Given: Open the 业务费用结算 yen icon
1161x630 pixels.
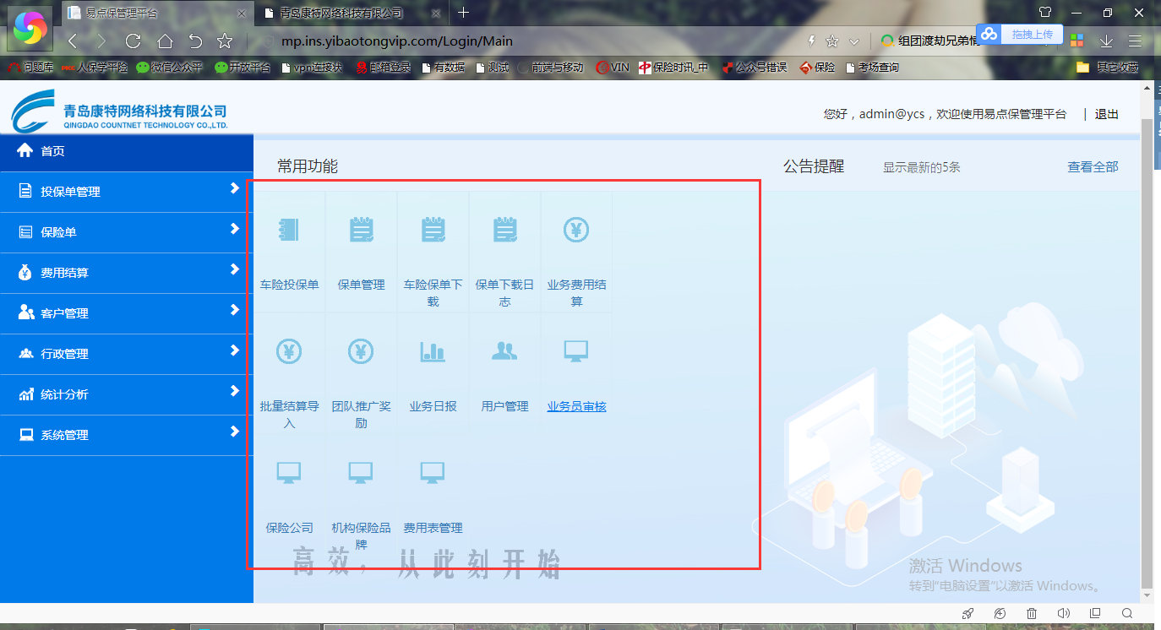Looking at the screenshot, I should (576, 230).
